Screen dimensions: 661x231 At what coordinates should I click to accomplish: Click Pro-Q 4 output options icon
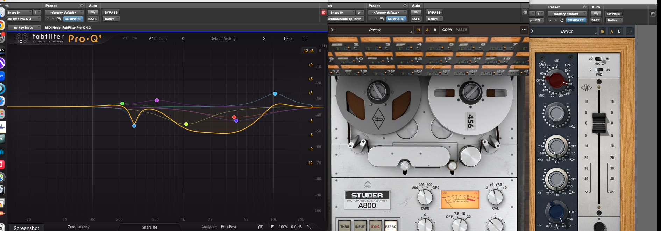pos(272,227)
